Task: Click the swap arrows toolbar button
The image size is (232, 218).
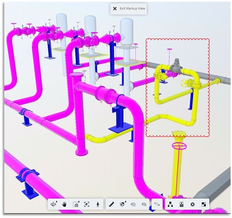Action: tap(157, 204)
